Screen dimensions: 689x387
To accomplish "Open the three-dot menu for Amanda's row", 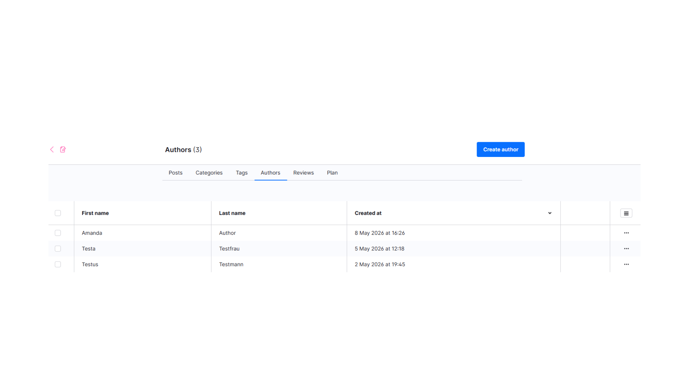I will coord(626,233).
